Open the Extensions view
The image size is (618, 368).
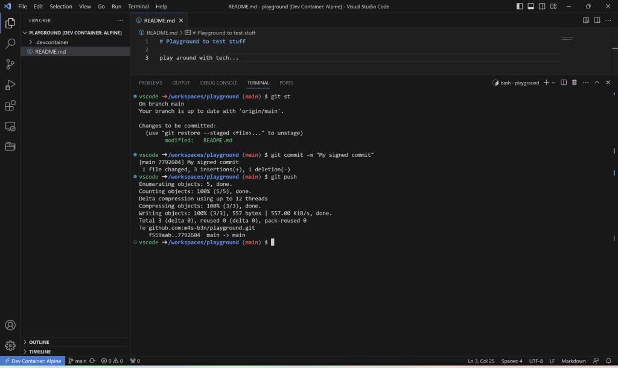(x=9, y=105)
